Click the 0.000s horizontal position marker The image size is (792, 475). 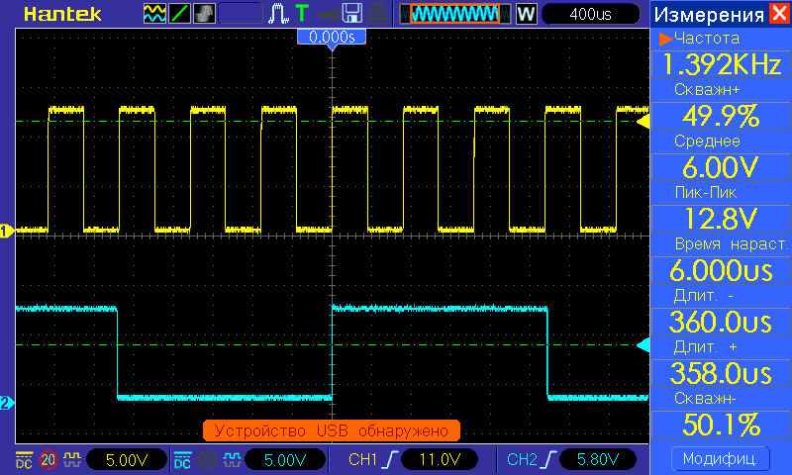(x=333, y=37)
